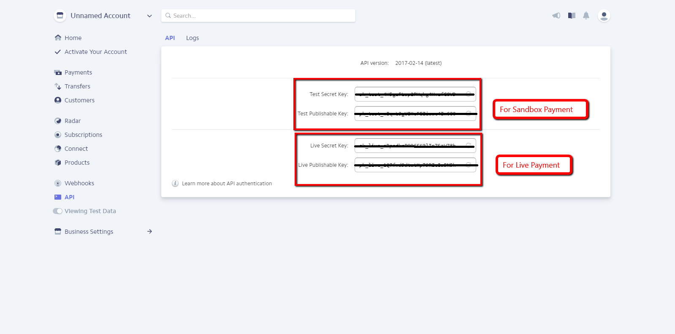675x334 pixels.
Task: Select API in the left sidebar
Action: [64, 197]
